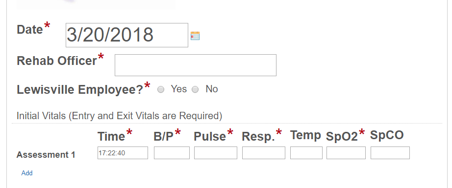Viewport: 452px width, 188px height.
Task: Click the Initial Vitals section heading
Action: (x=119, y=116)
